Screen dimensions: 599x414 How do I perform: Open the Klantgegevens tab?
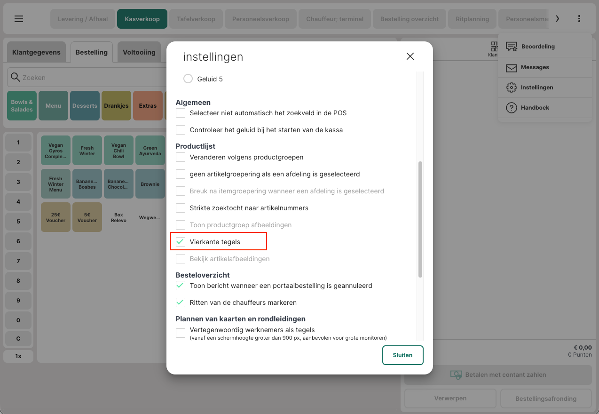point(36,52)
